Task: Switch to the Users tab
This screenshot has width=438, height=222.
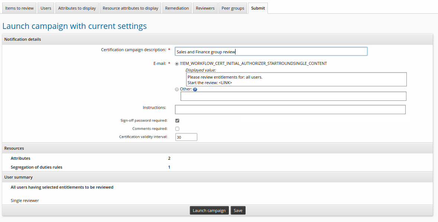Action: point(46,8)
